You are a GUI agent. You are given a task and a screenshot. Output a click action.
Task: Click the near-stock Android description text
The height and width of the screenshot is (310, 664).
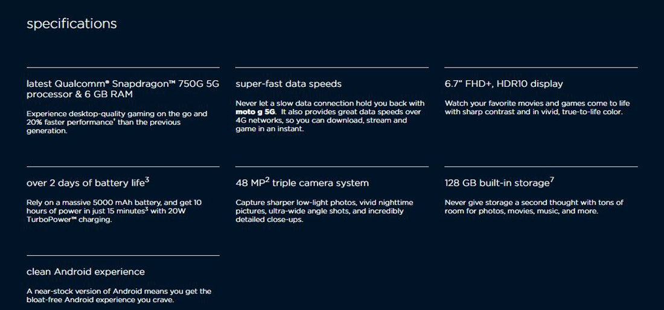[x=118, y=296]
